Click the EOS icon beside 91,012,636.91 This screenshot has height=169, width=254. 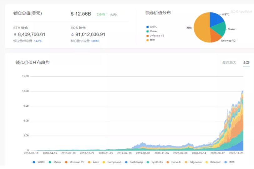[72, 34]
